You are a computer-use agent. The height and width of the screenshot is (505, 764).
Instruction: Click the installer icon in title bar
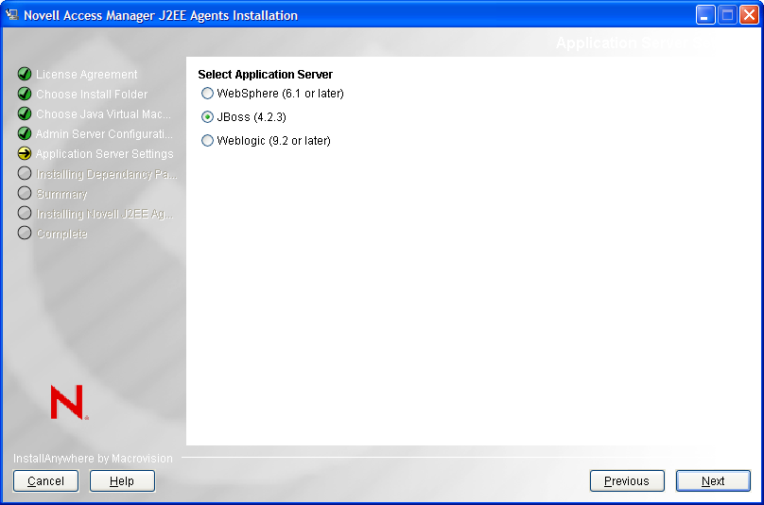(x=11, y=14)
